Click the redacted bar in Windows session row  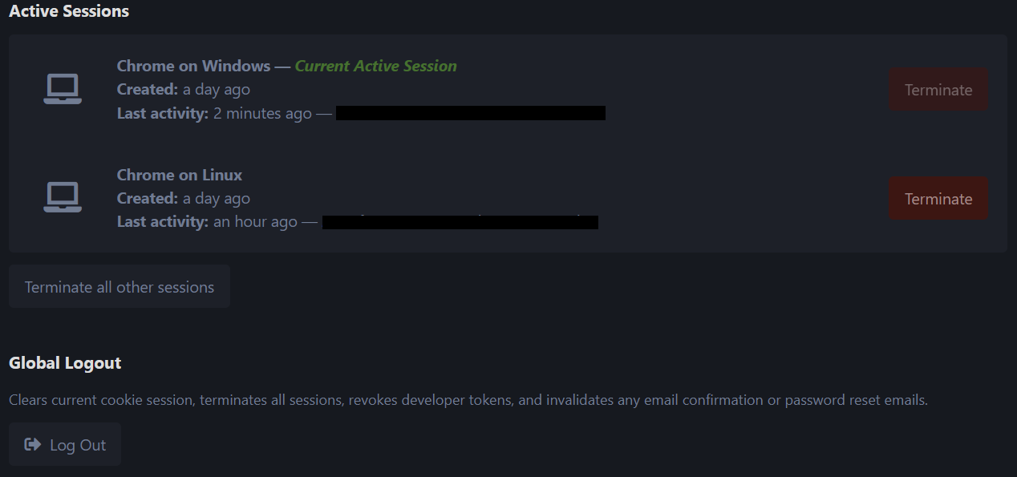(471, 113)
